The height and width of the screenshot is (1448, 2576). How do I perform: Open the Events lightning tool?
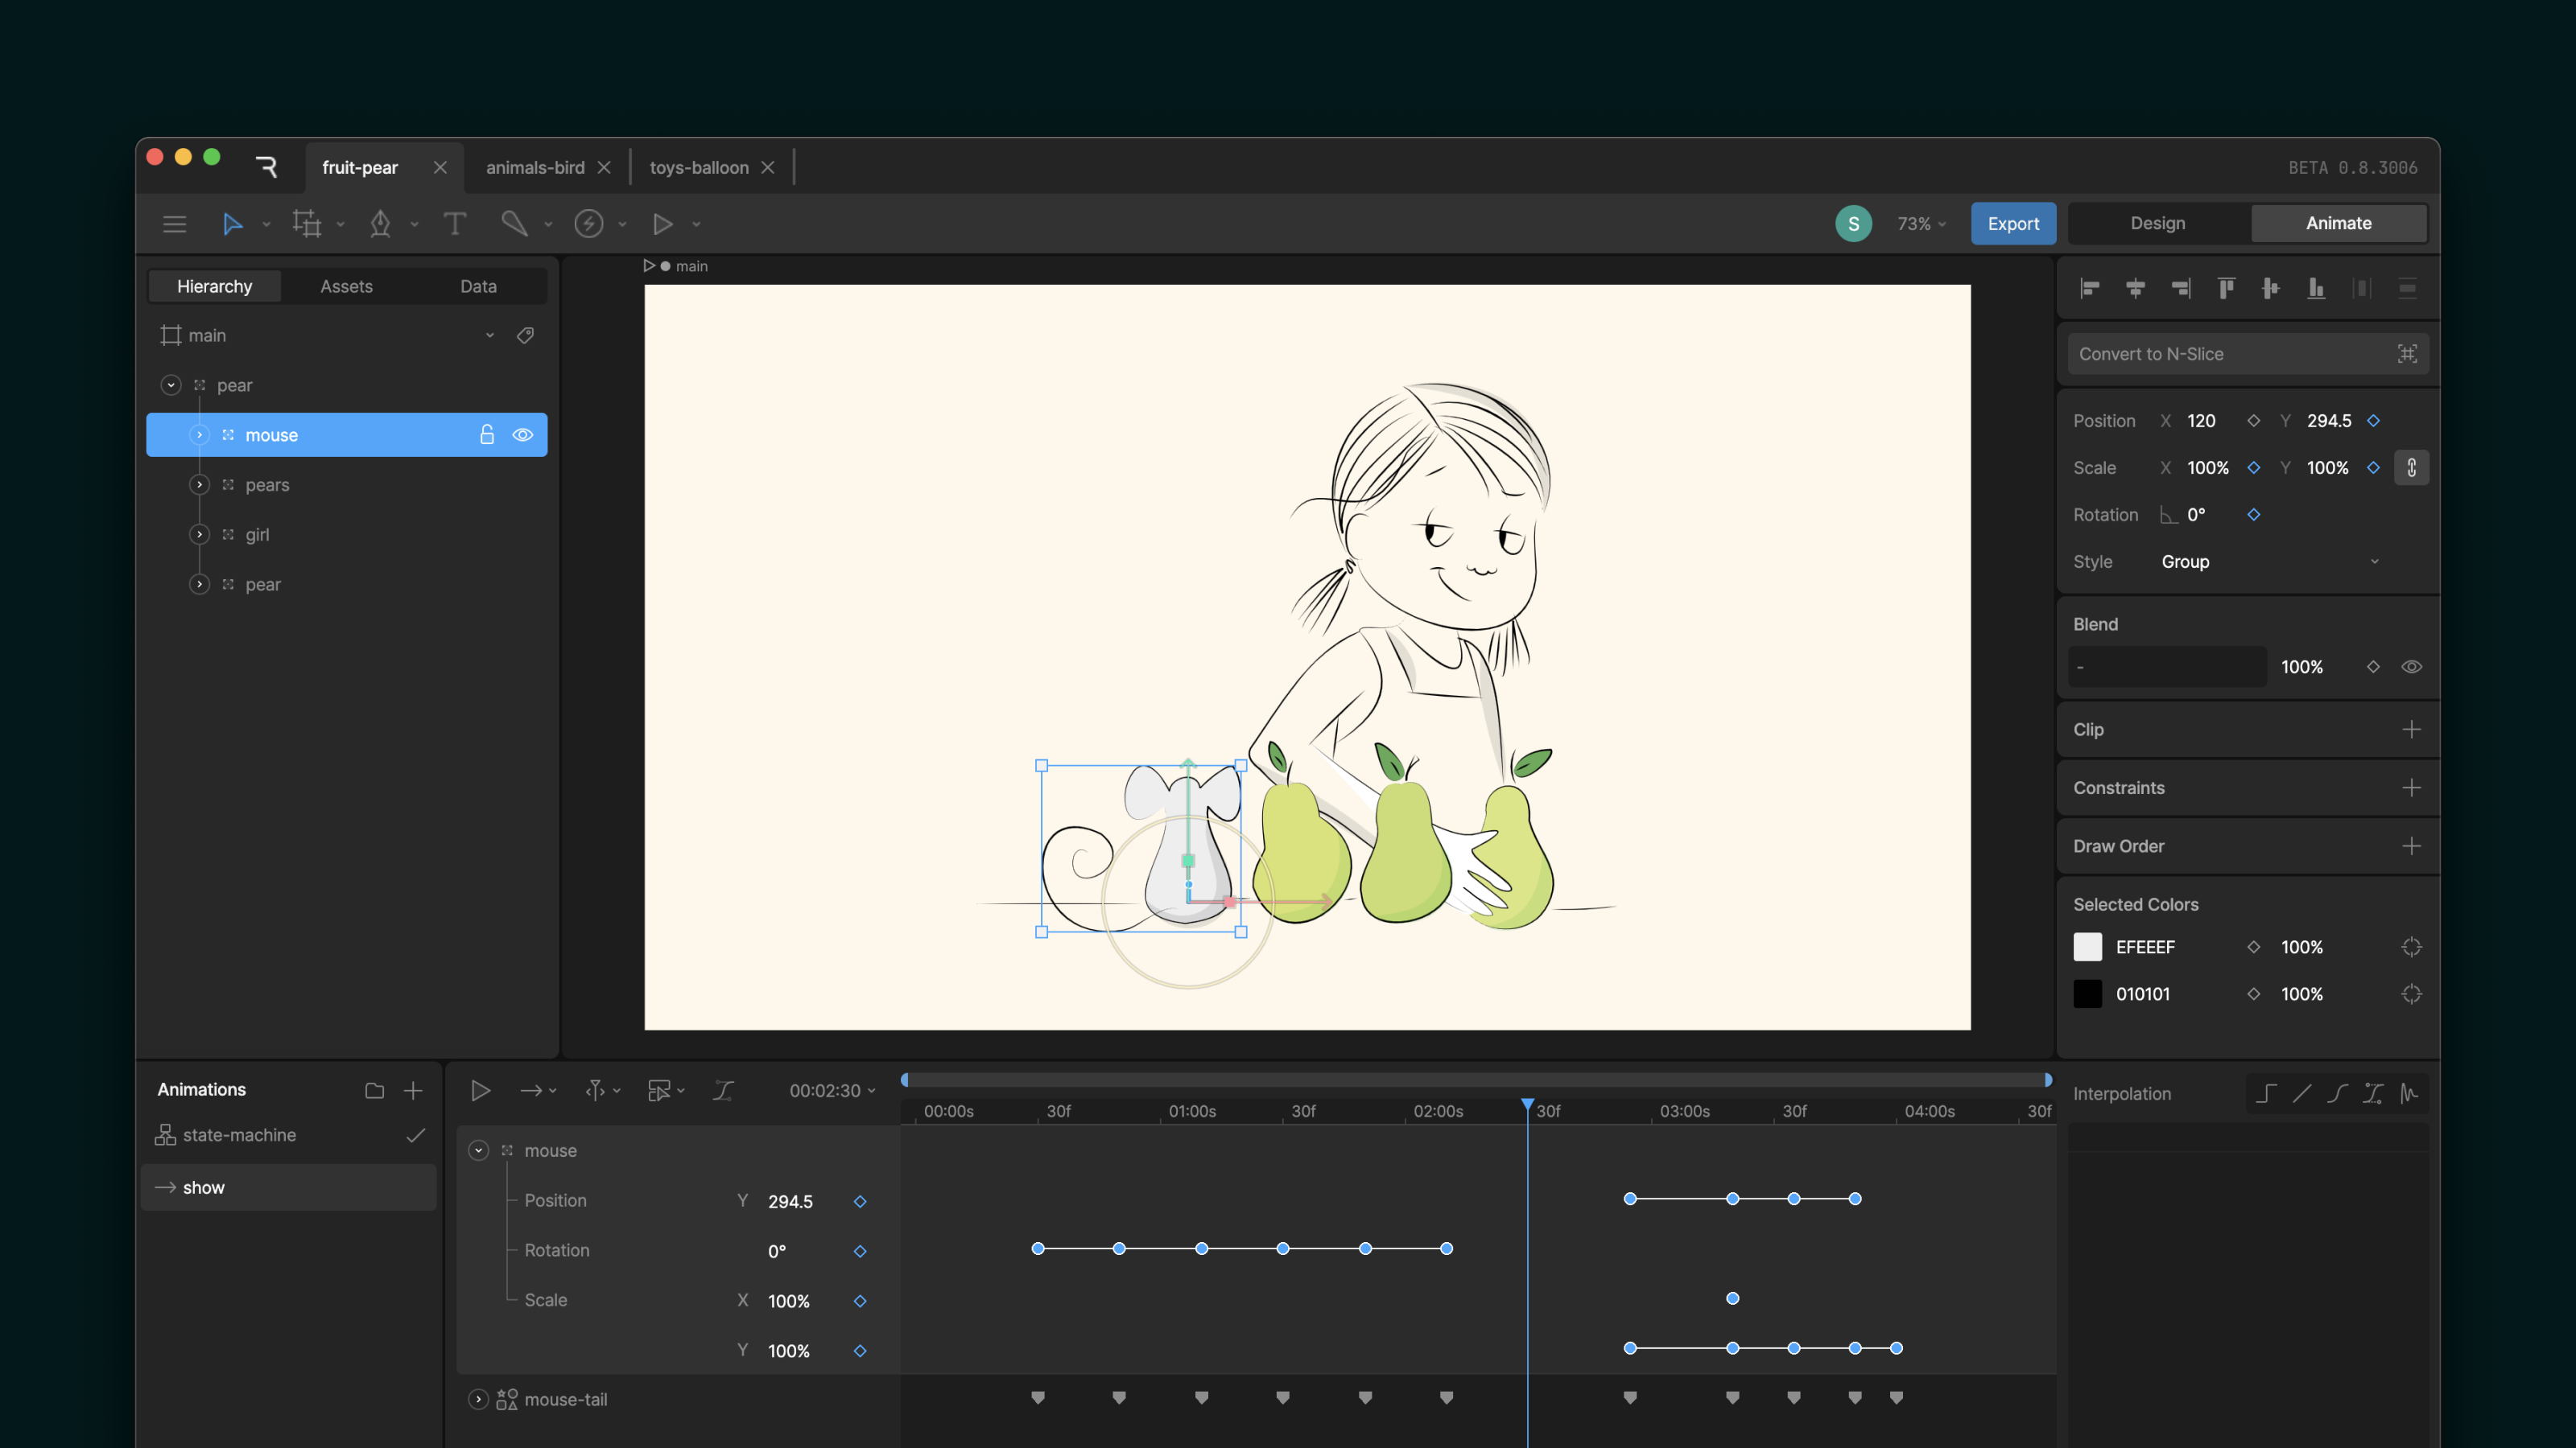click(x=588, y=224)
